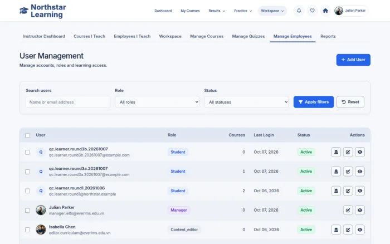Impersonate user Isabella Chen
390x244 pixels.
pos(336,230)
